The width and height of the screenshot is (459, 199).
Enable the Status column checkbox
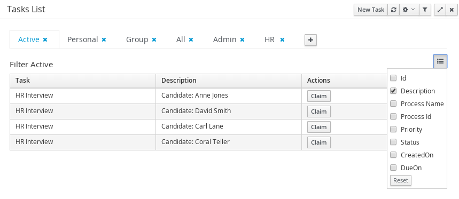coord(393,142)
